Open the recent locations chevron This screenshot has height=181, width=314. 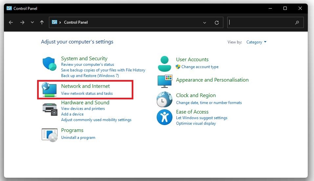click(x=32, y=22)
